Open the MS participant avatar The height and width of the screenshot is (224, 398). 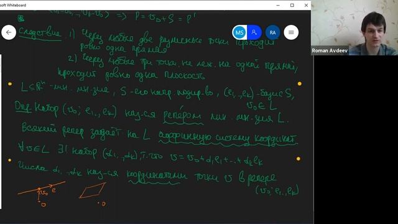[x=239, y=32]
